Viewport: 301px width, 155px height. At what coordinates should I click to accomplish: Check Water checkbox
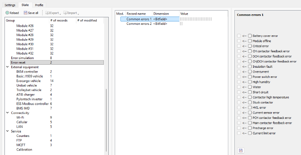pos(250,87)
